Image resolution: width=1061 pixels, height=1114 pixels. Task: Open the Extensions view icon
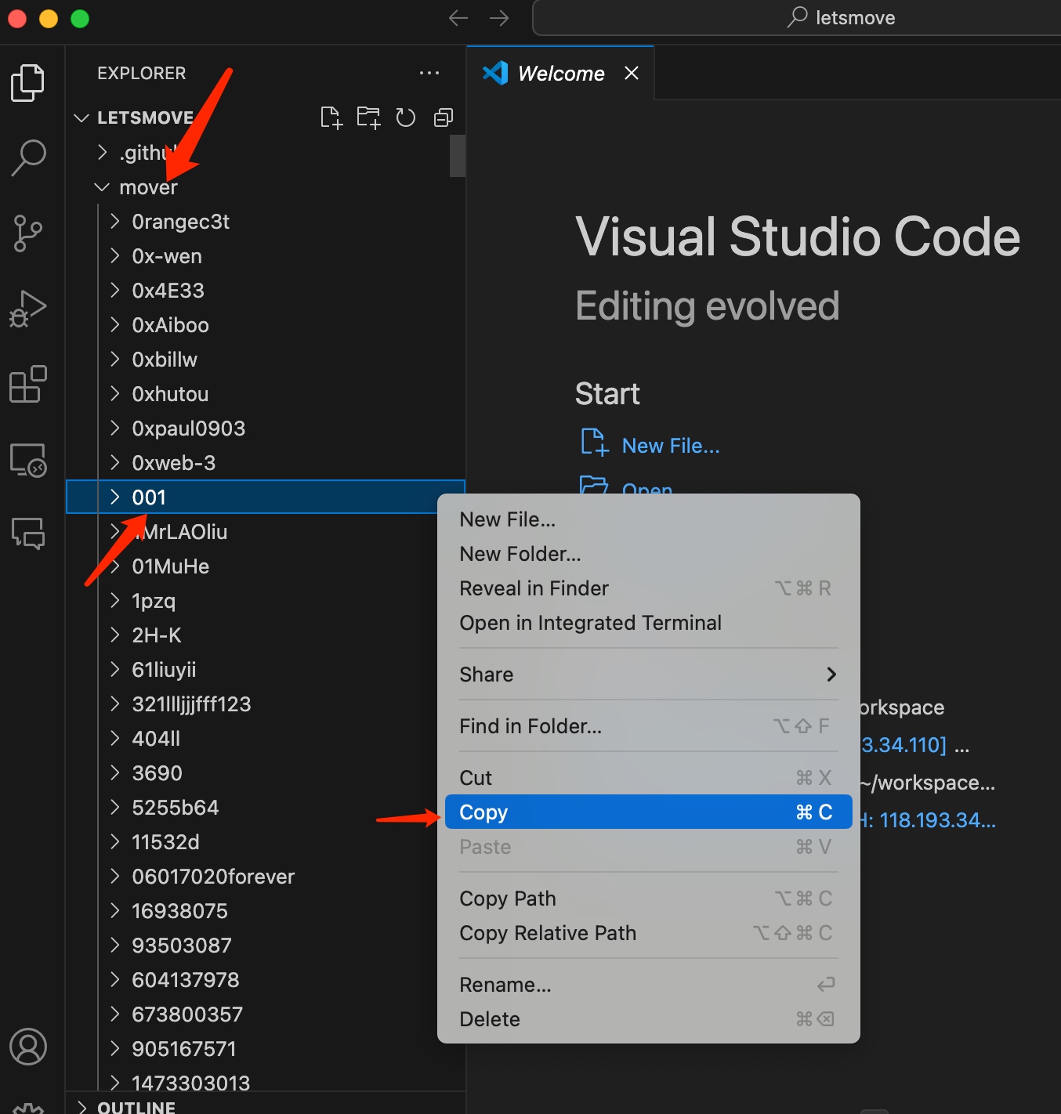coord(28,384)
